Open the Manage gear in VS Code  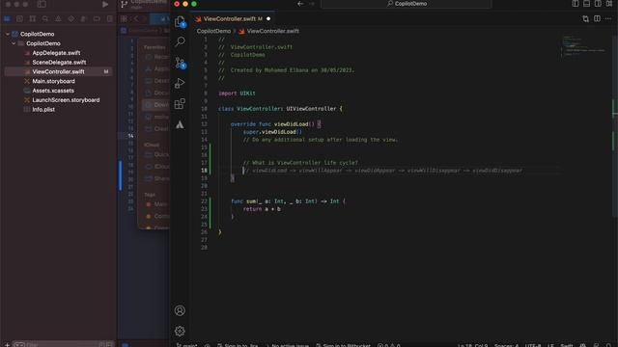pos(180,331)
